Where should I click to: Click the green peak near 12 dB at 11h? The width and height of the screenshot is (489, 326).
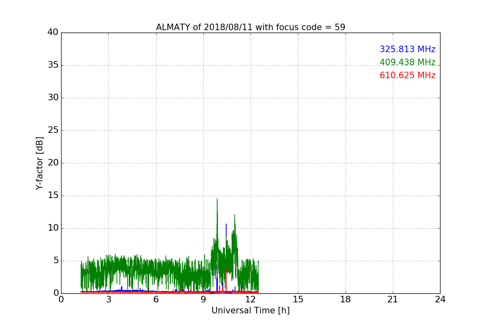coord(235,215)
